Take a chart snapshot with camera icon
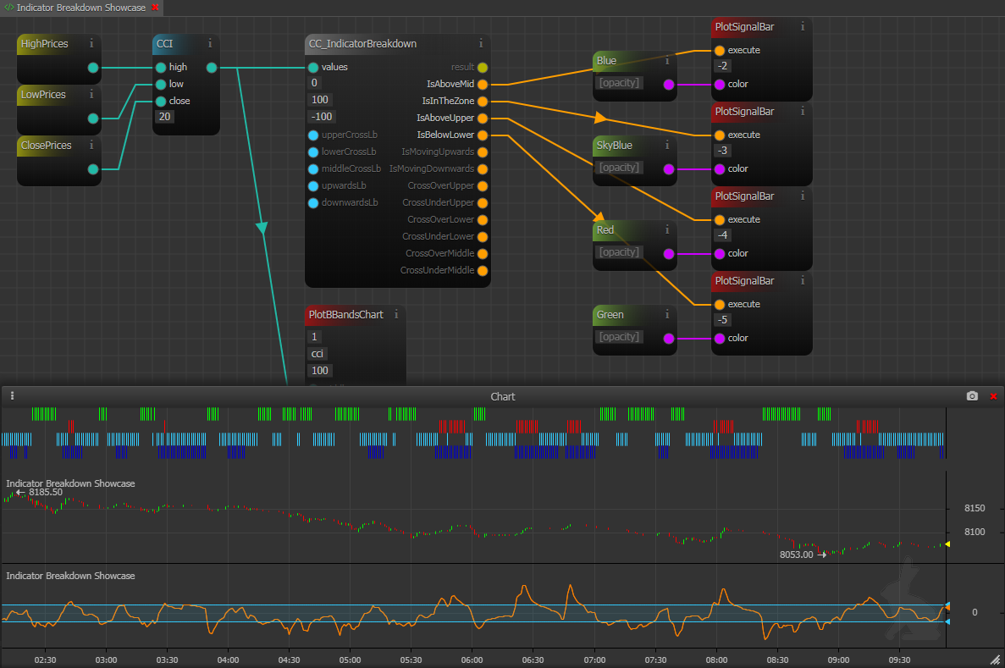The height and width of the screenshot is (668, 1005). [972, 396]
